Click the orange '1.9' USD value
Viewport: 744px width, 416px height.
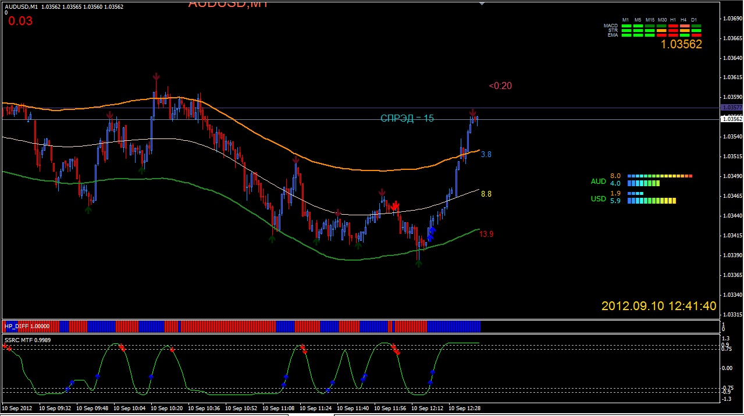pyautogui.click(x=615, y=193)
